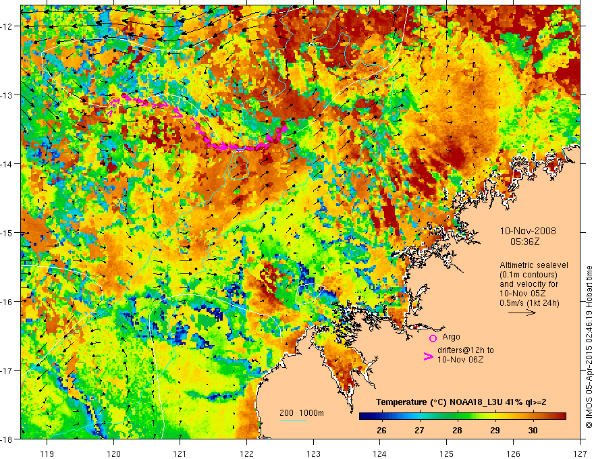Click the '(0.1m contours)' legend text
The width and height of the screenshot is (594, 459).
tap(529, 275)
